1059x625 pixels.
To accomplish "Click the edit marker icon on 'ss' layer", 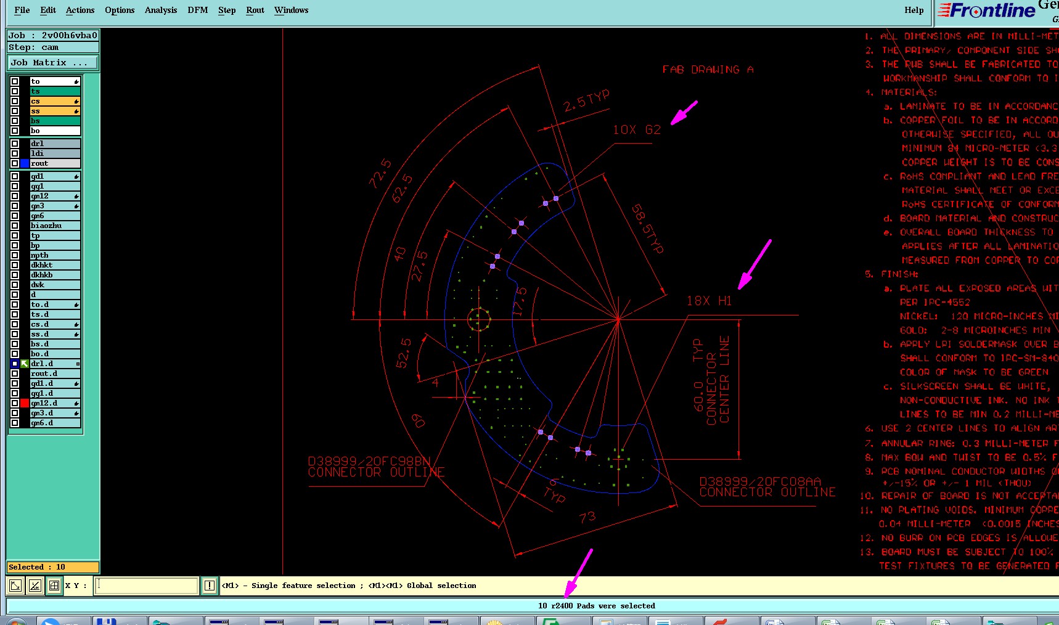I will [x=76, y=111].
